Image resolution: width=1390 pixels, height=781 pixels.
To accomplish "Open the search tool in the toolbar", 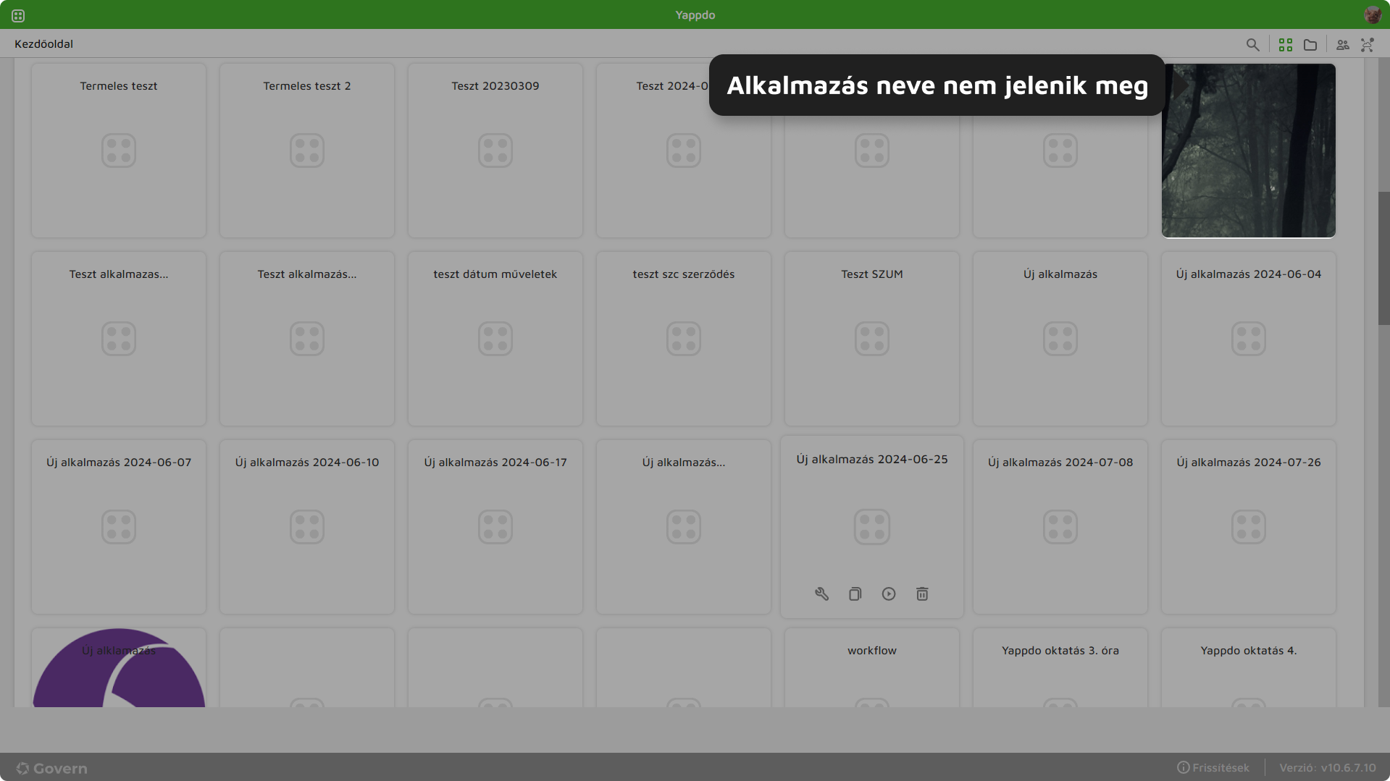I will [1253, 44].
